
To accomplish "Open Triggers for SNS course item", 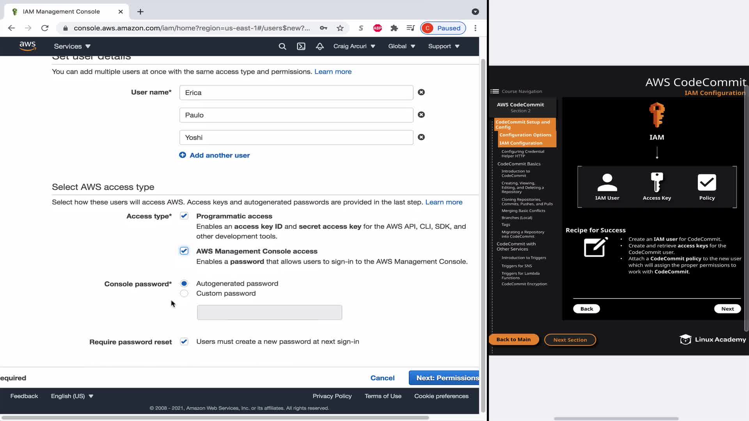I will pos(516,266).
